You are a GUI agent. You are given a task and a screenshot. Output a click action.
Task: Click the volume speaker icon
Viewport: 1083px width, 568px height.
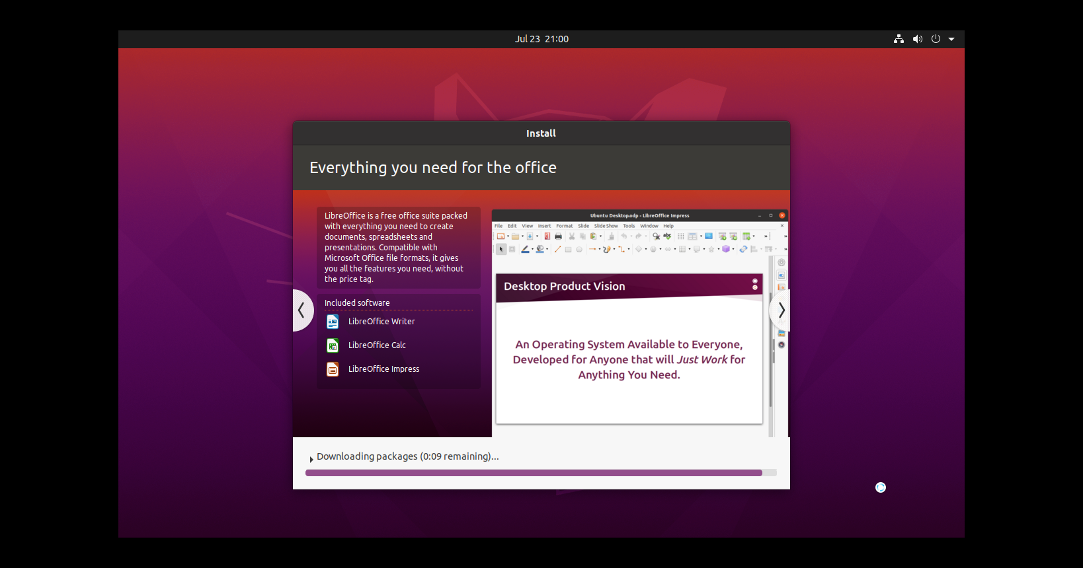[917, 39]
